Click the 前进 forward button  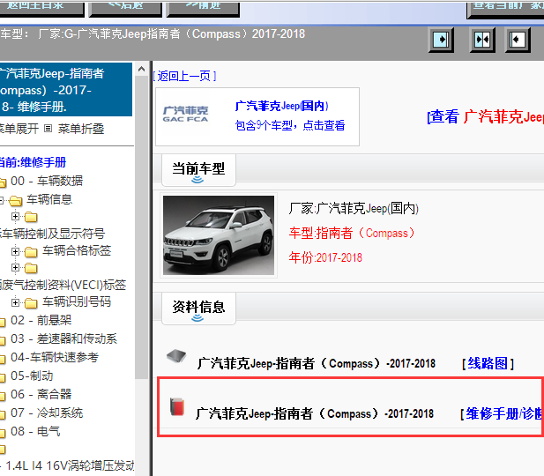(203, 8)
